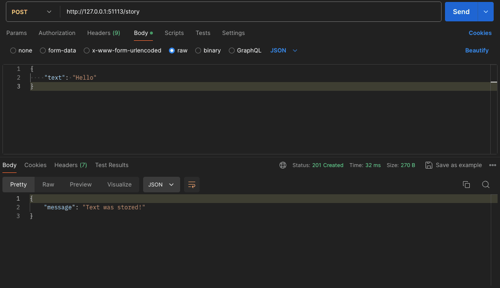
Task: Click the 201 Created status text
Action: (328, 165)
